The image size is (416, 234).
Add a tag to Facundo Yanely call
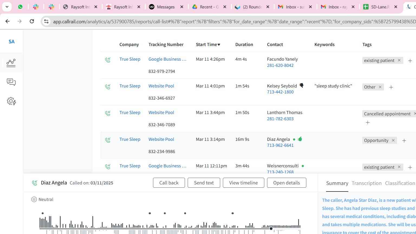(x=410, y=61)
